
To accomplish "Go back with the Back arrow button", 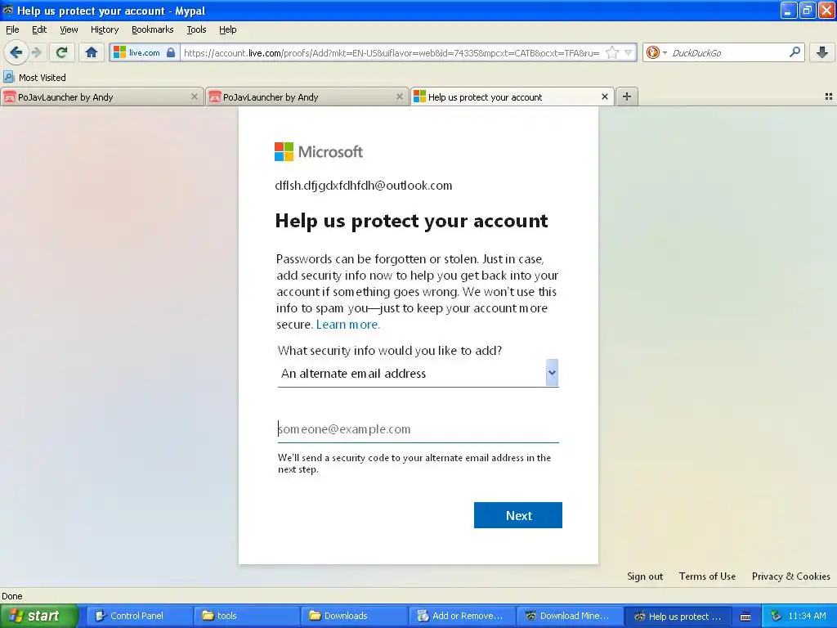I will (x=16, y=52).
